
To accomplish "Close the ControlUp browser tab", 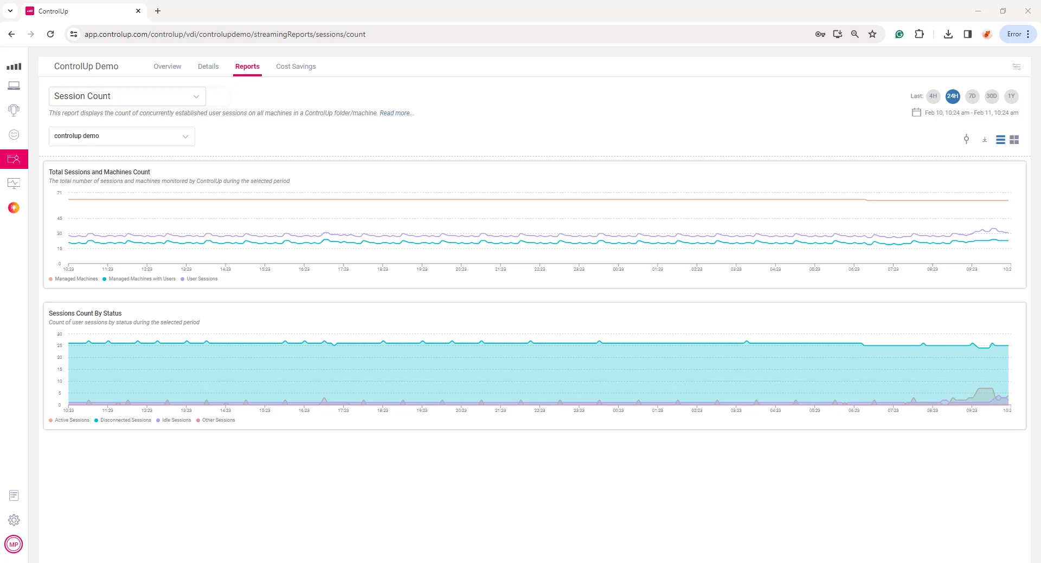I will 138,11.
